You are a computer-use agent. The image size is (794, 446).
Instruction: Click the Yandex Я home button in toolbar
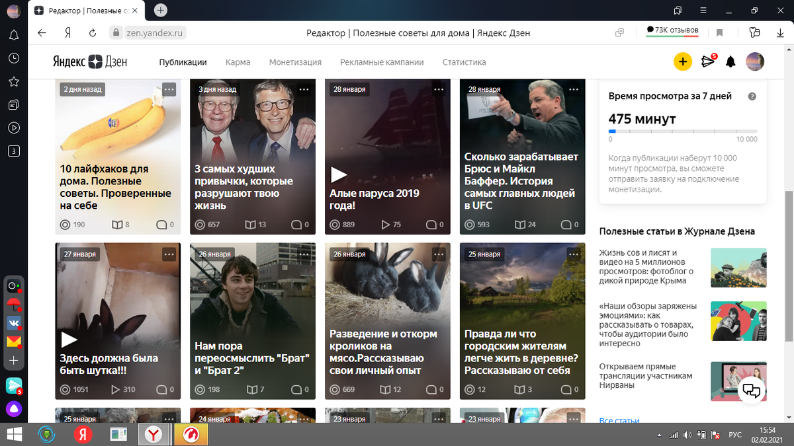click(67, 33)
